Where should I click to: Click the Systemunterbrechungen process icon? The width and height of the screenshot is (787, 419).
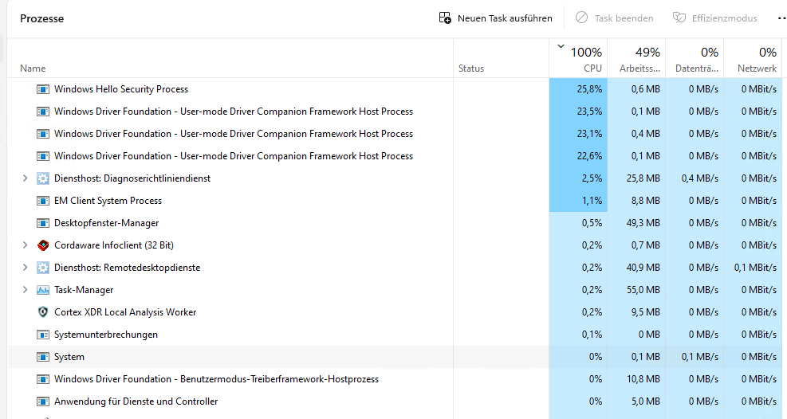[43, 335]
